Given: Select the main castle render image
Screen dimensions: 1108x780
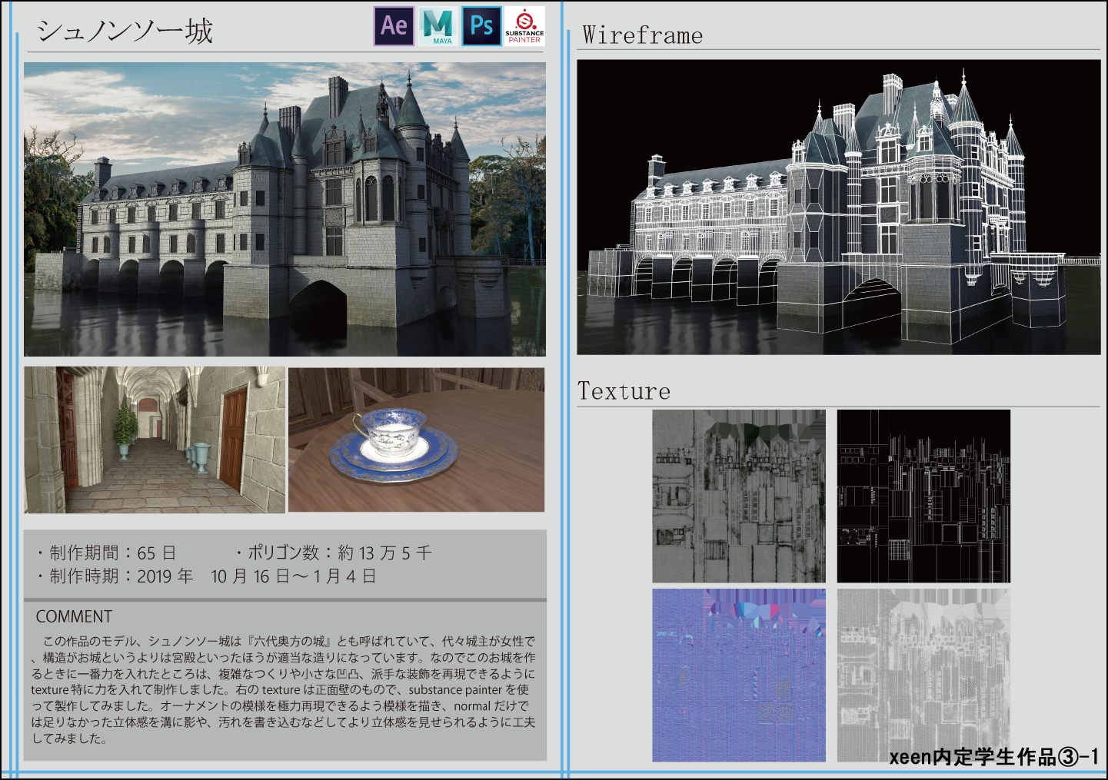Looking at the screenshot, I should 284,209.
